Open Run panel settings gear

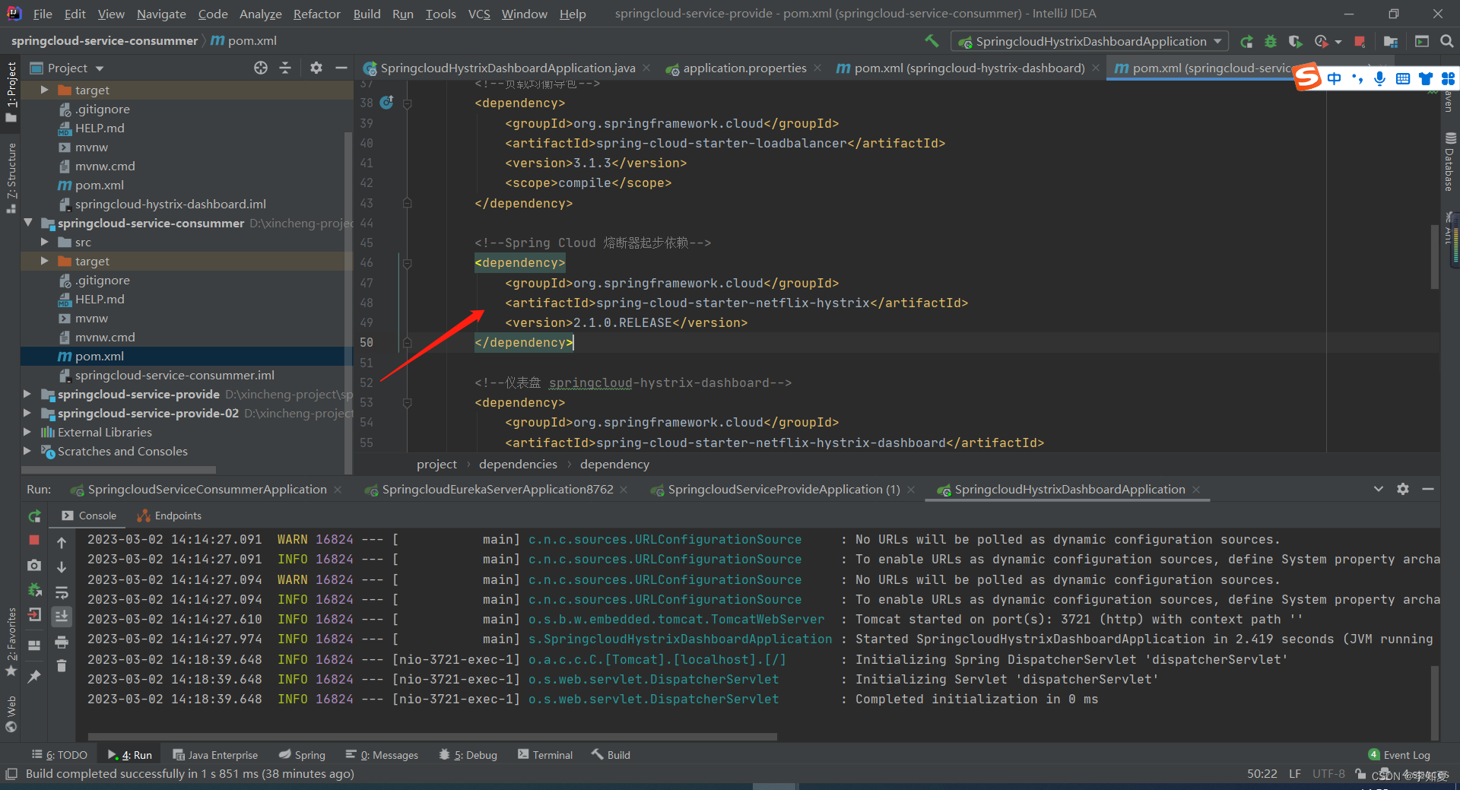(x=1403, y=489)
